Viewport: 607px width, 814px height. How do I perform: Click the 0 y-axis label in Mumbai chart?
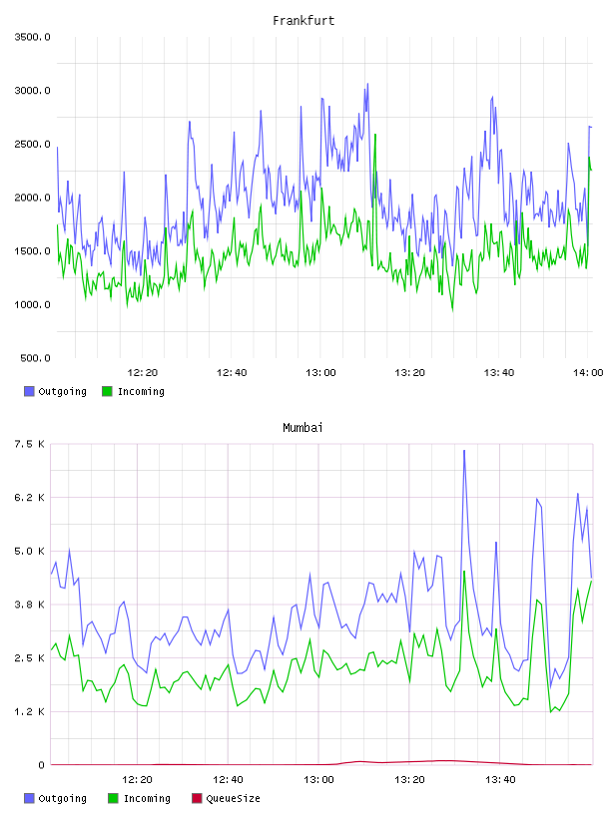pos(42,765)
